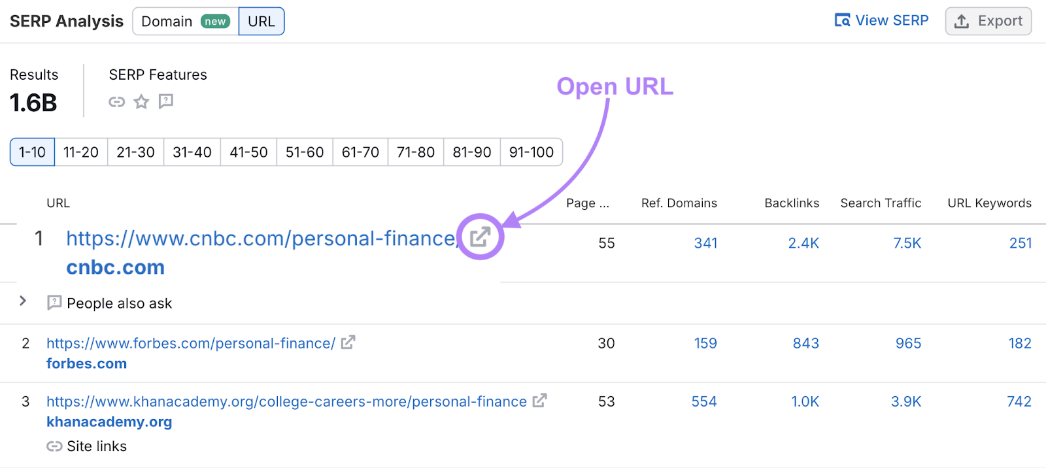This screenshot has height=468, width=1046.
Task: Click the Export button
Action: (987, 21)
